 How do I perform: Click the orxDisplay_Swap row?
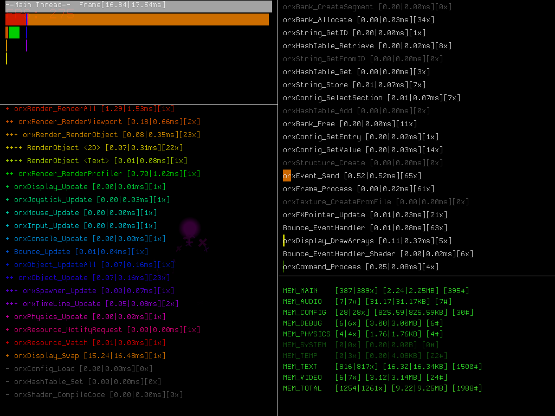86,356
